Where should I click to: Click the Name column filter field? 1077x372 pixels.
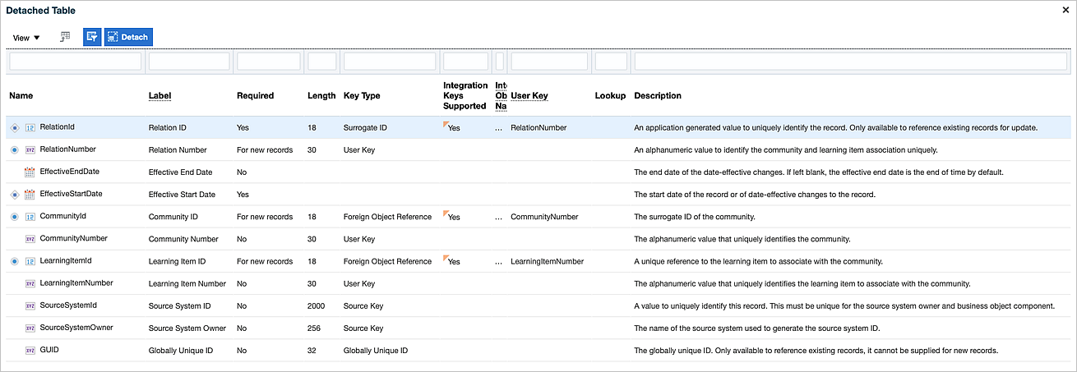pyautogui.click(x=76, y=62)
